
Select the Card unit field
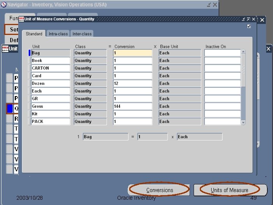click(x=51, y=76)
